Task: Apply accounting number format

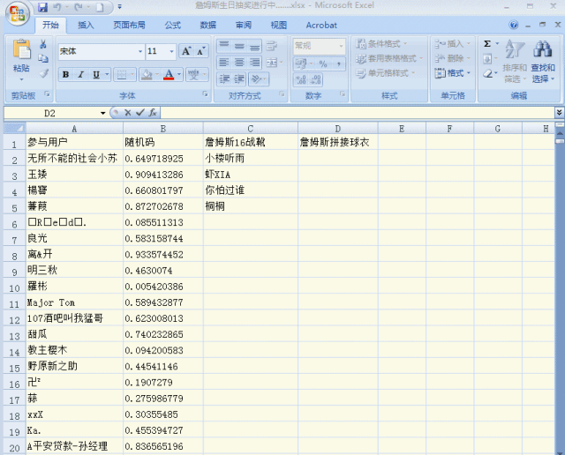Action: pyautogui.click(x=300, y=63)
